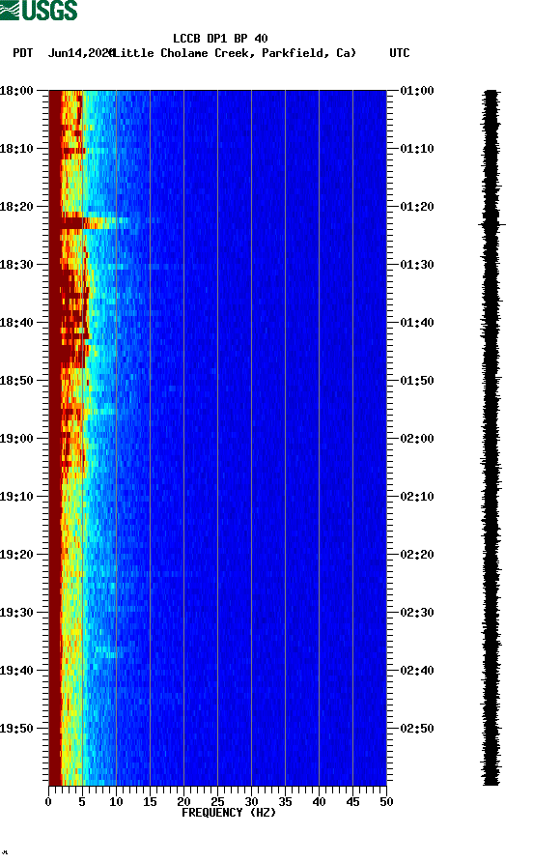533x863 pixels.
Task: Click the 10 Hz frequency axis label
Action: point(116,802)
